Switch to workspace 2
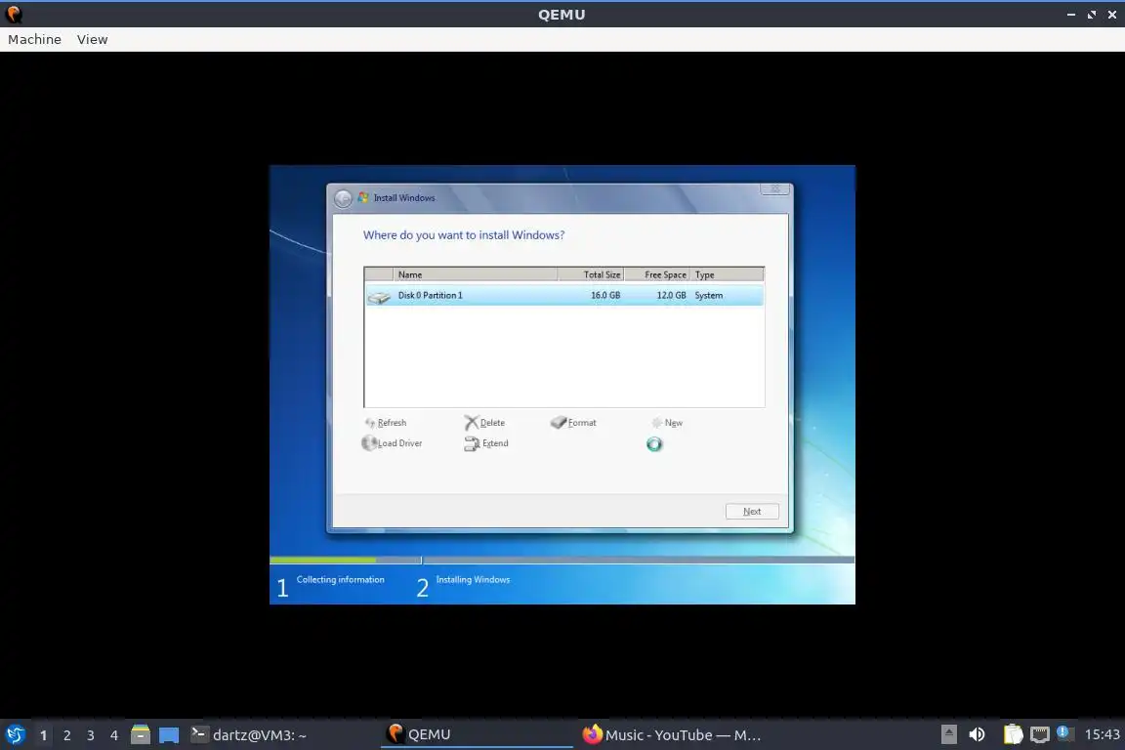This screenshot has height=750, width=1125. [66, 735]
